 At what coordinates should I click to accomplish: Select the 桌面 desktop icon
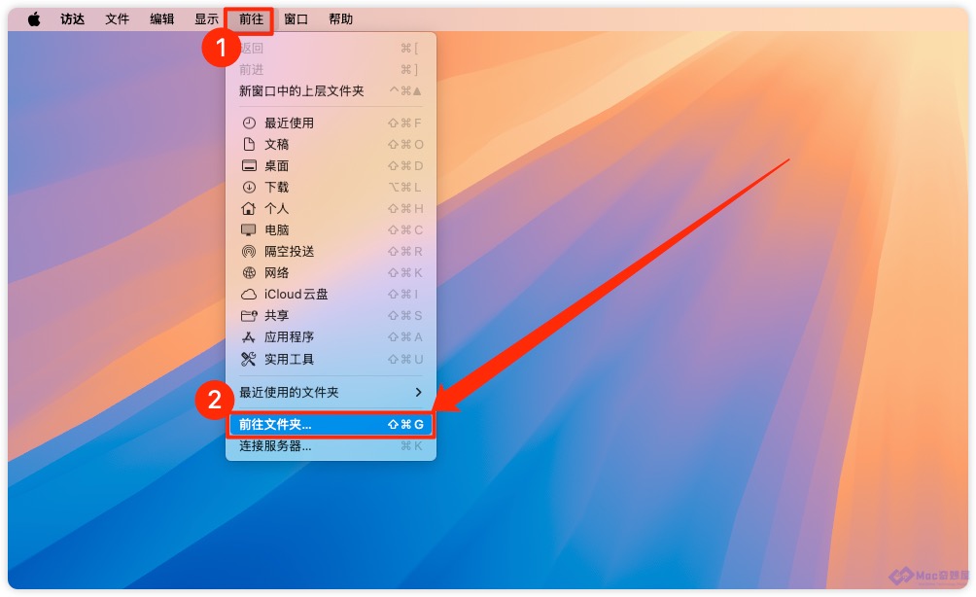point(249,165)
